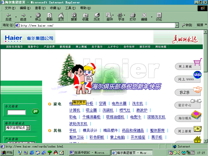Image resolution: width=208 pixels, height=156 pixels.
Task: Click the 海尔模具 button
Action: [x=187, y=118]
